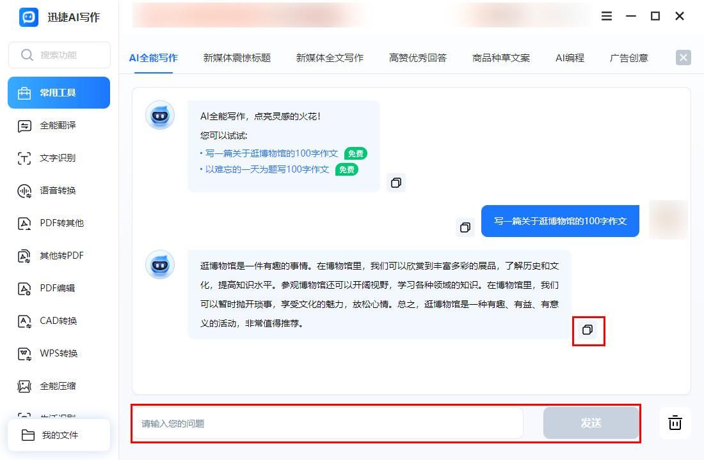Screen dimensions: 704x460
Task: Open 语音转换 tool
Action: coord(59,190)
